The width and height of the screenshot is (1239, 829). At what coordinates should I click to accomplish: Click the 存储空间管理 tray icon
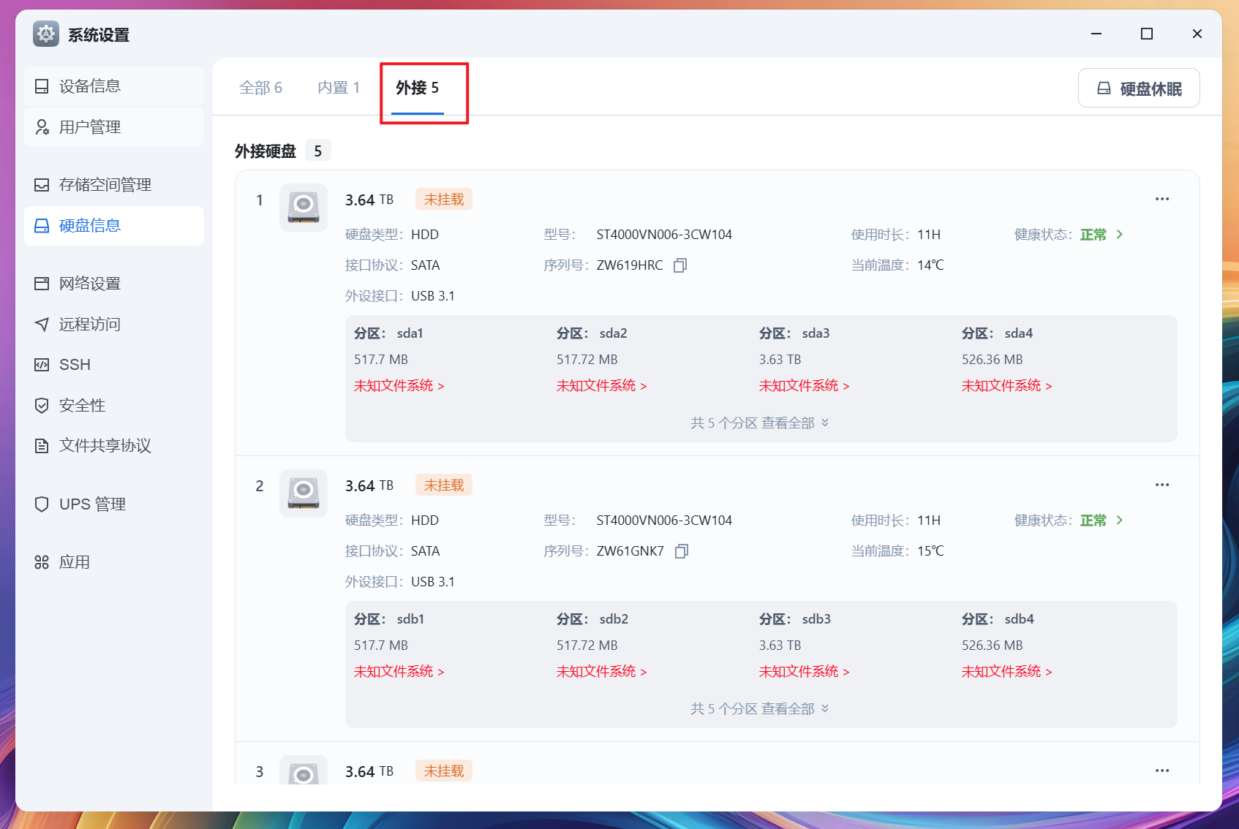pyautogui.click(x=42, y=185)
